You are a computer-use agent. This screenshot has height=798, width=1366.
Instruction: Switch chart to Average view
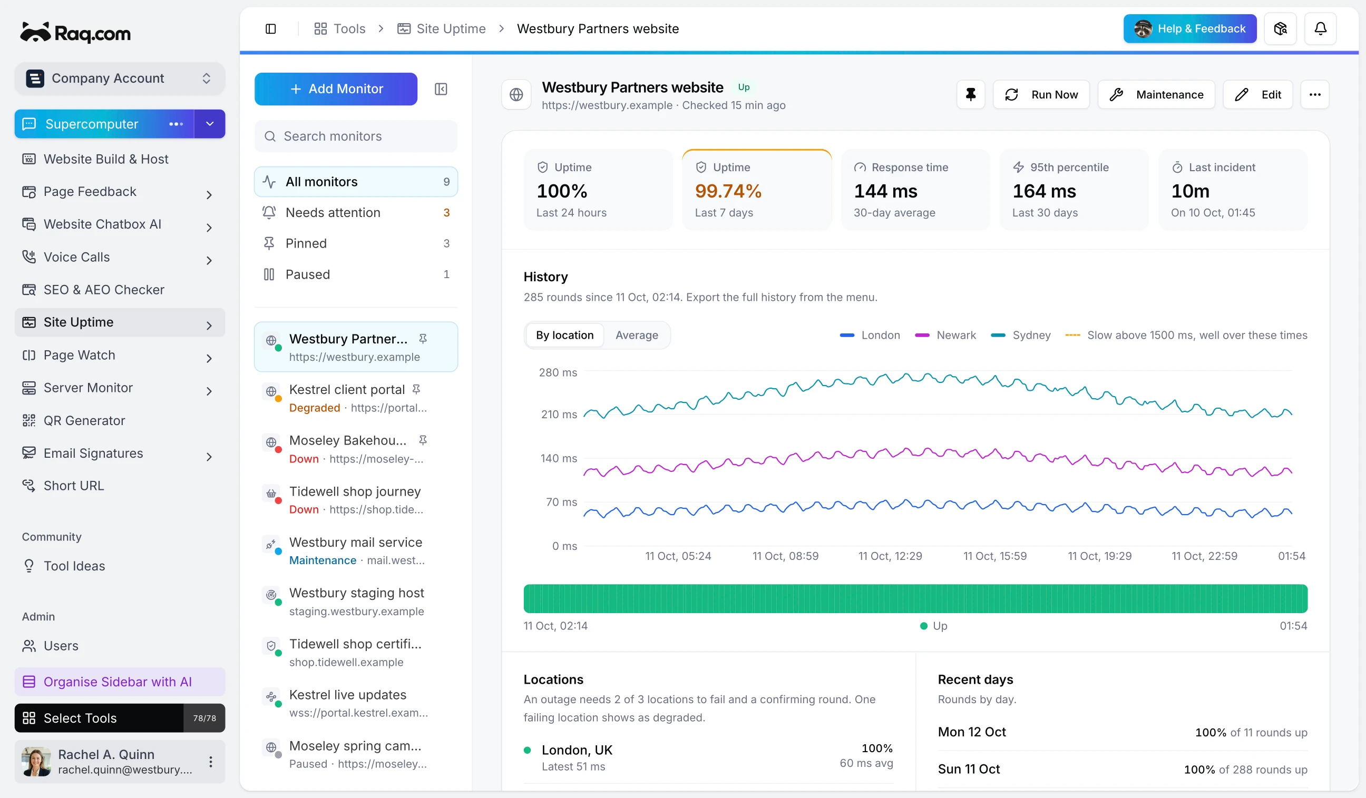point(637,336)
